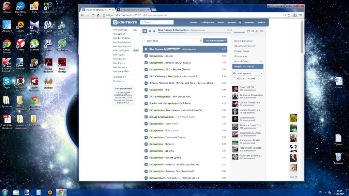The width and height of the screenshot is (349, 196).
Task: Select the Paint.NET desktop shortcut
Action: point(20,64)
